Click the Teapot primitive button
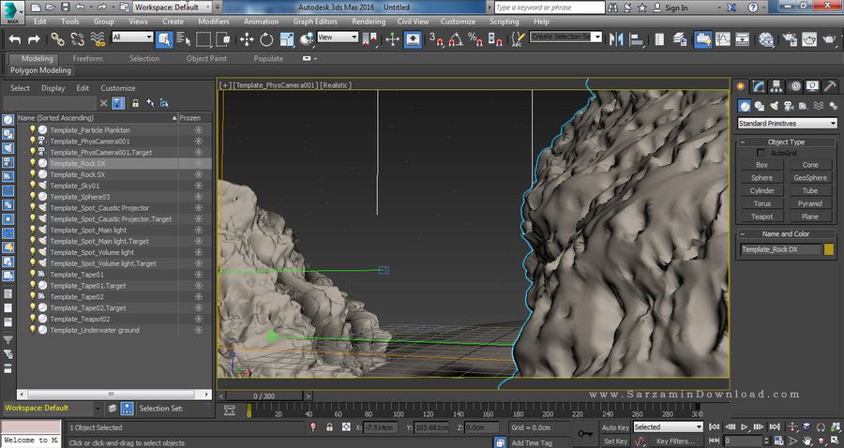The image size is (844, 448). pos(761,217)
